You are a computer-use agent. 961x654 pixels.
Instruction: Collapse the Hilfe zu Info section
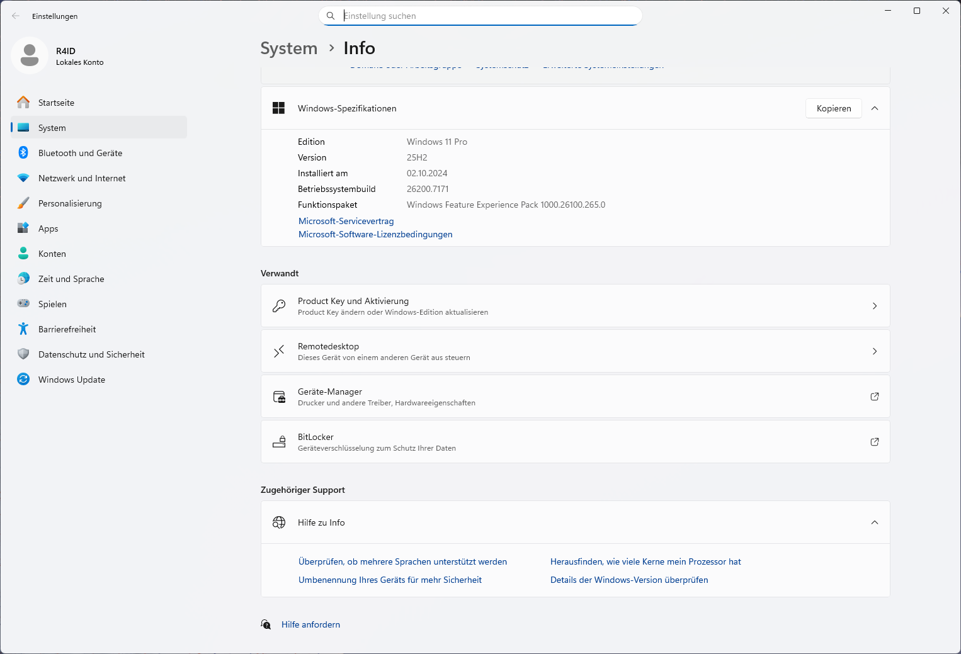(874, 522)
